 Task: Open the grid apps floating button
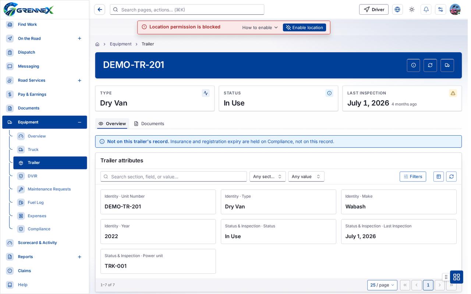(x=457, y=277)
